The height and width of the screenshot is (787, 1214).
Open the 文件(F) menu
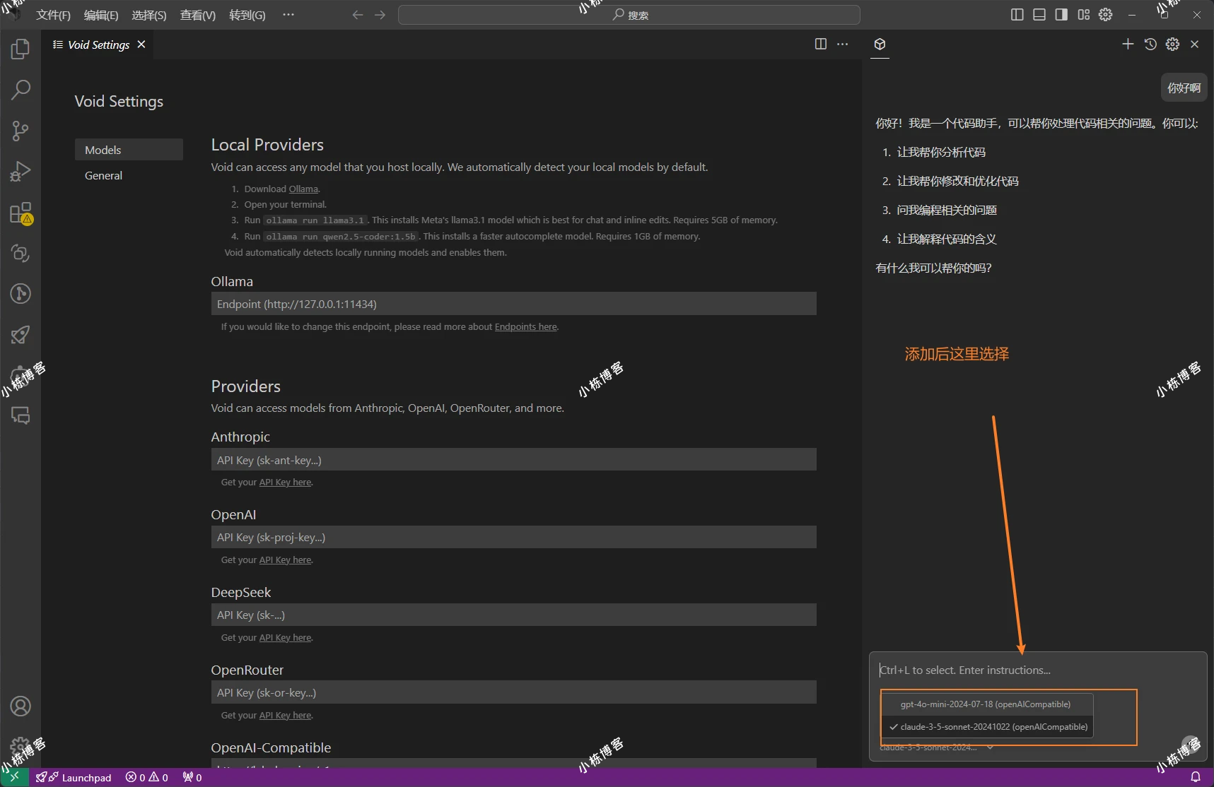[x=53, y=15]
